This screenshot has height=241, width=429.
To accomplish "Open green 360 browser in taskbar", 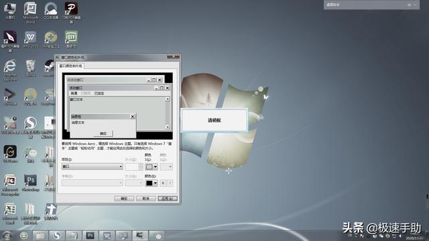I will pos(24,236).
